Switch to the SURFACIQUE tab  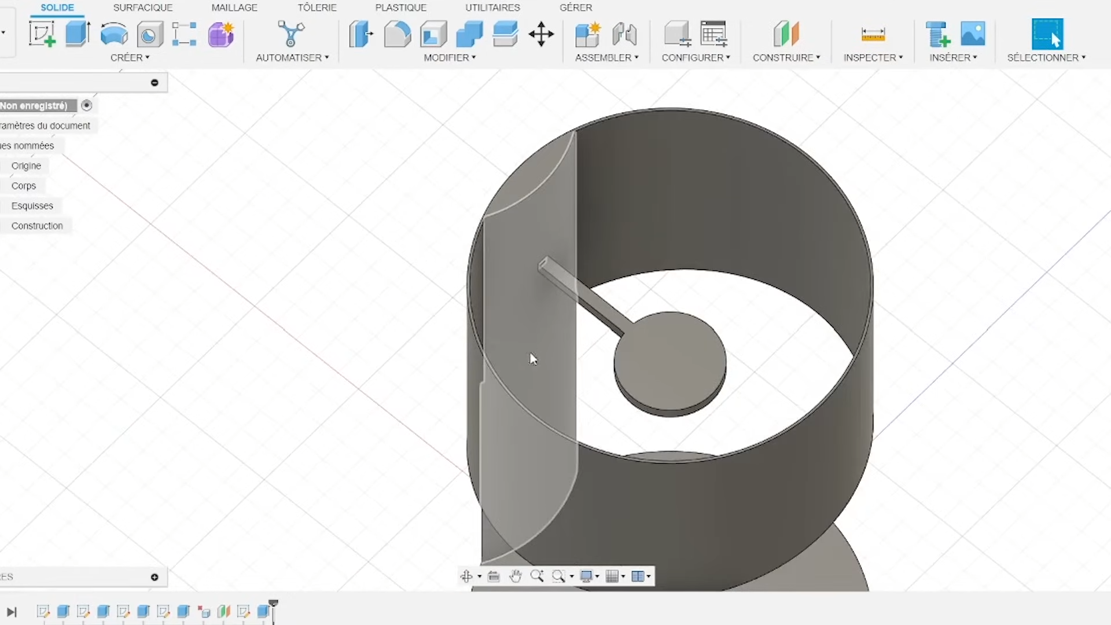point(143,8)
